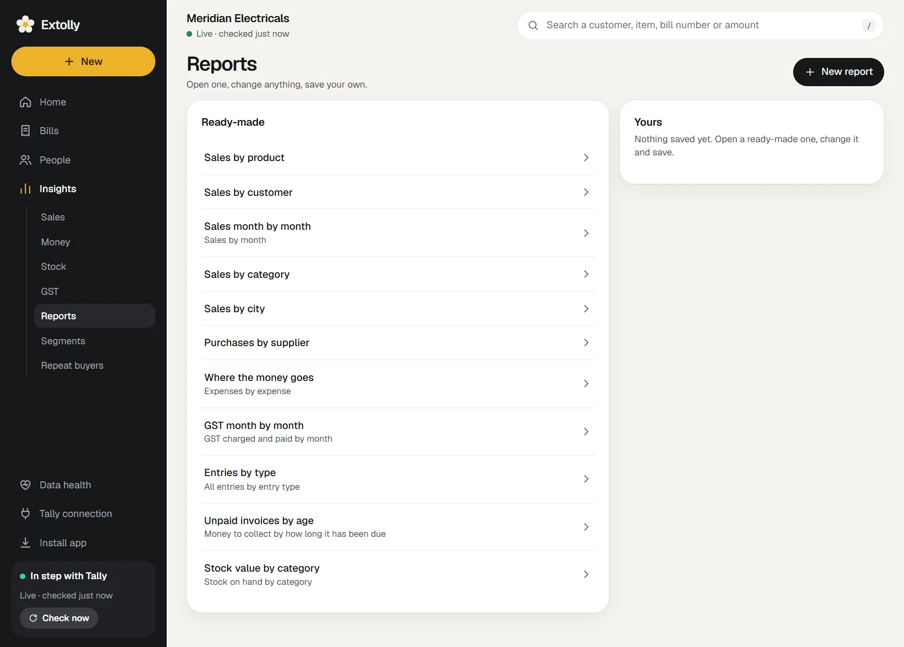Open Bills in sidebar
This screenshot has height=647, width=904.
click(x=83, y=131)
